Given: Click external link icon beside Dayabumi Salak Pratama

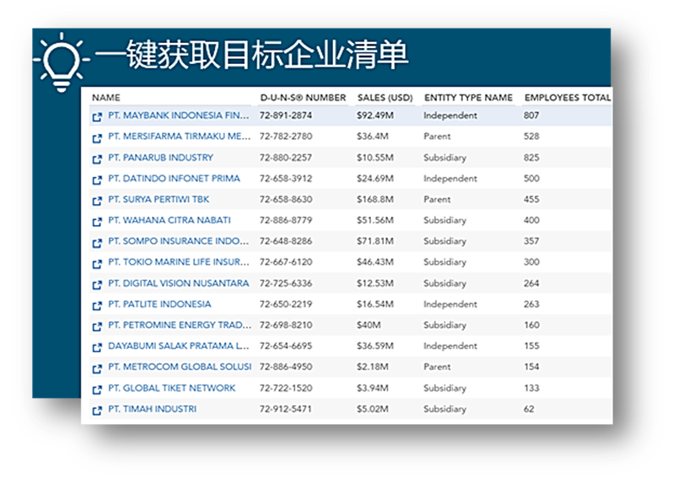Looking at the screenshot, I should (97, 347).
